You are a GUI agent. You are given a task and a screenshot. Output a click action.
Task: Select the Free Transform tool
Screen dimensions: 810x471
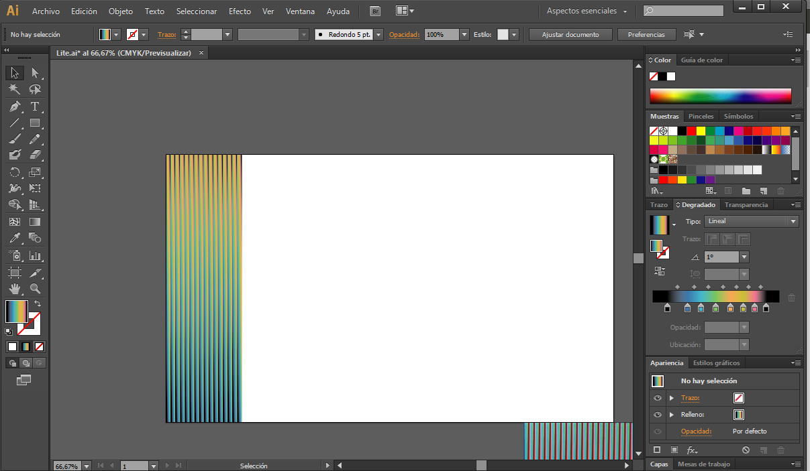tap(35, 188)
